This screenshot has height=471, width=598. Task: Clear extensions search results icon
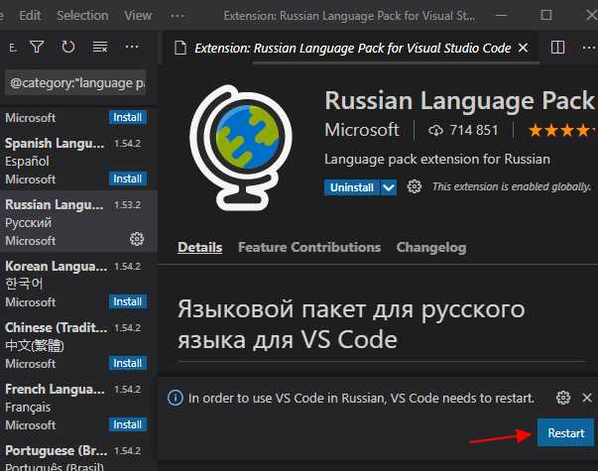coord(100,48)
